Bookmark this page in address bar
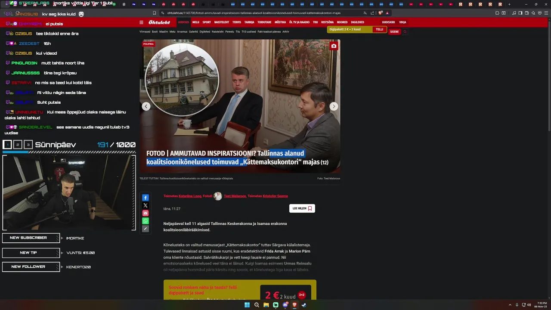The width and height of the screenshot is (551, 310). (x=155, y=13)
